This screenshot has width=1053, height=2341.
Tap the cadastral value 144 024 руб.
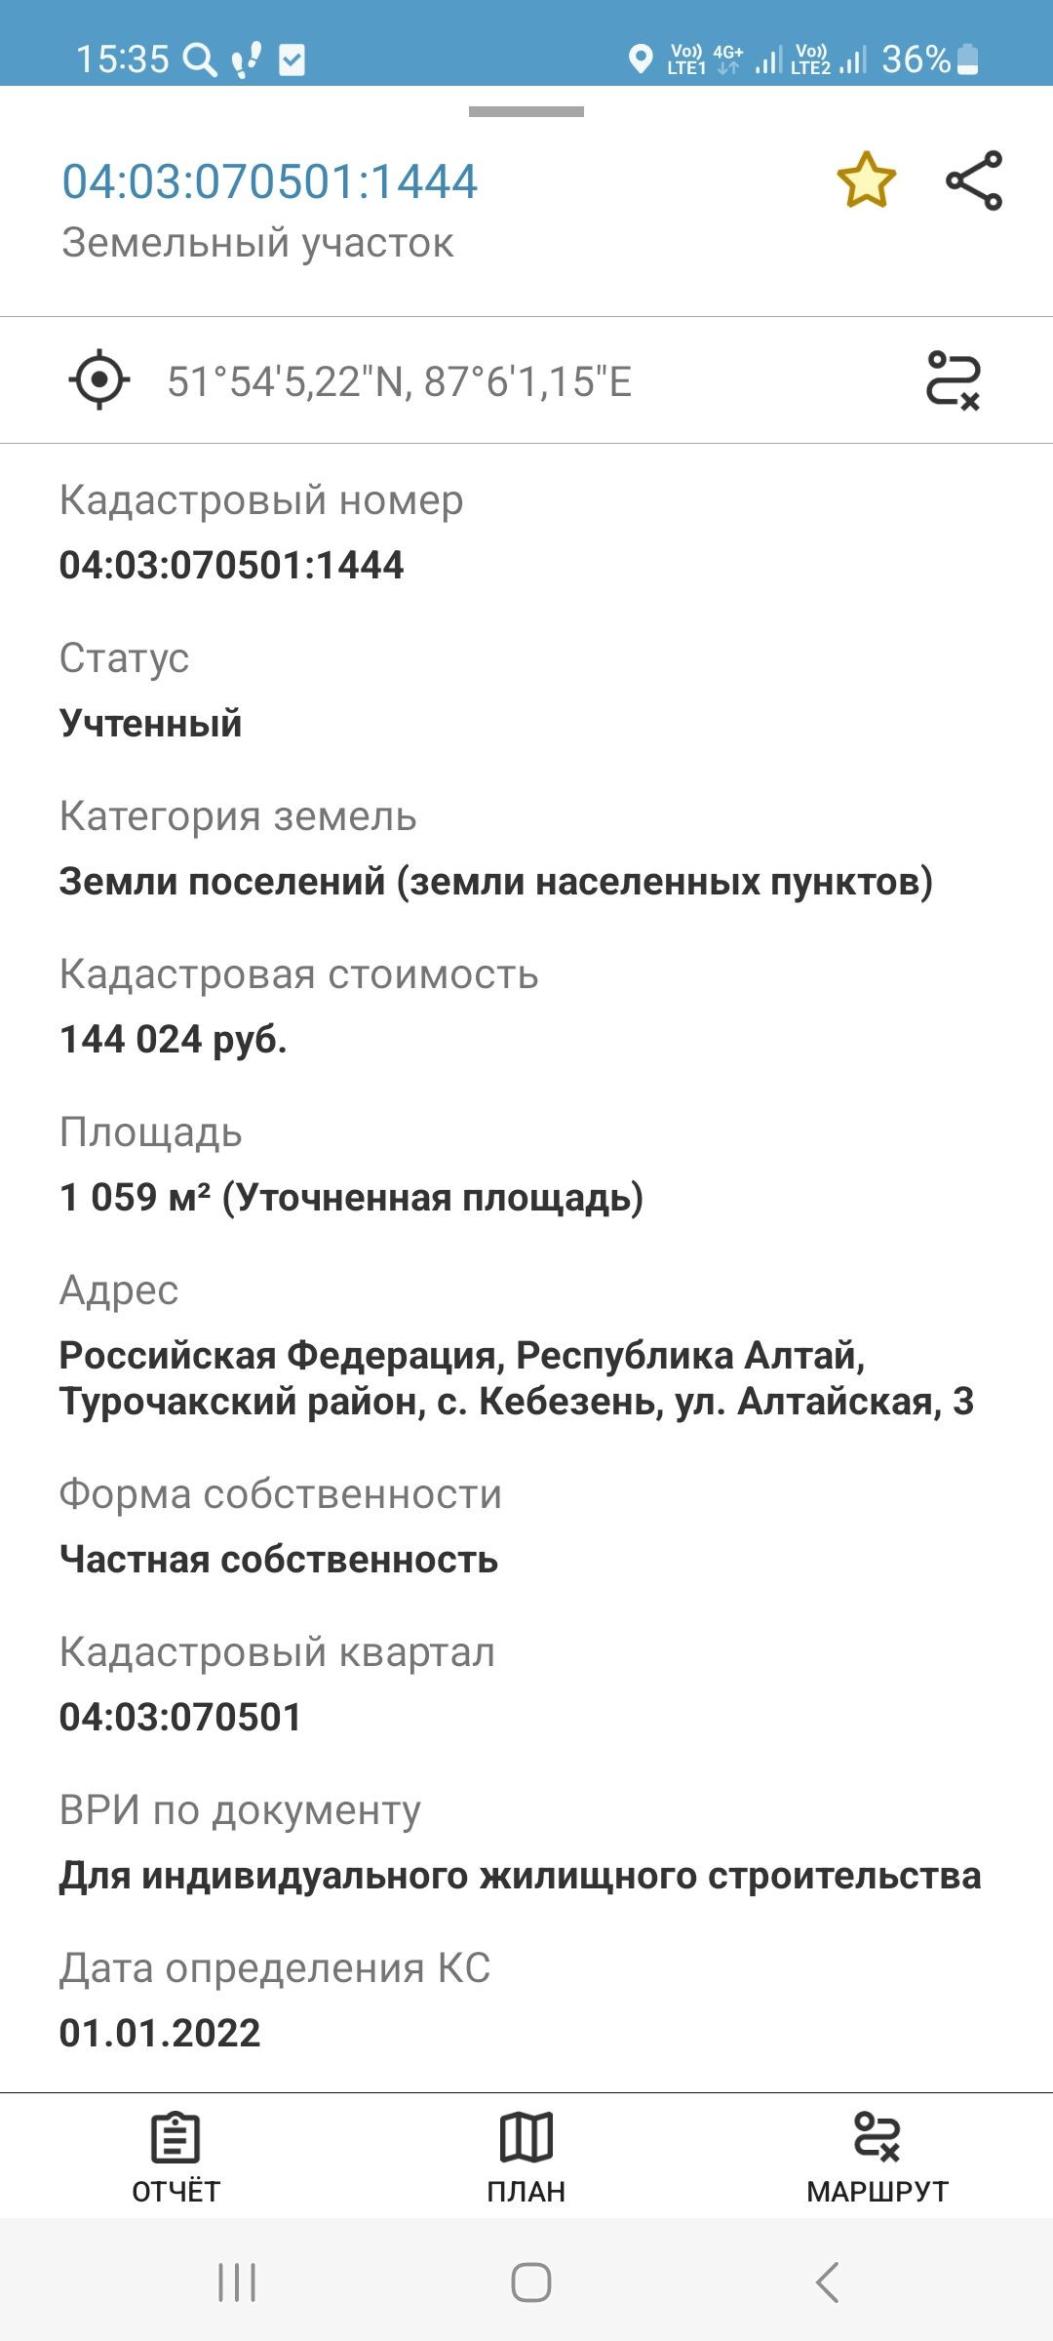coord(174,1039)
